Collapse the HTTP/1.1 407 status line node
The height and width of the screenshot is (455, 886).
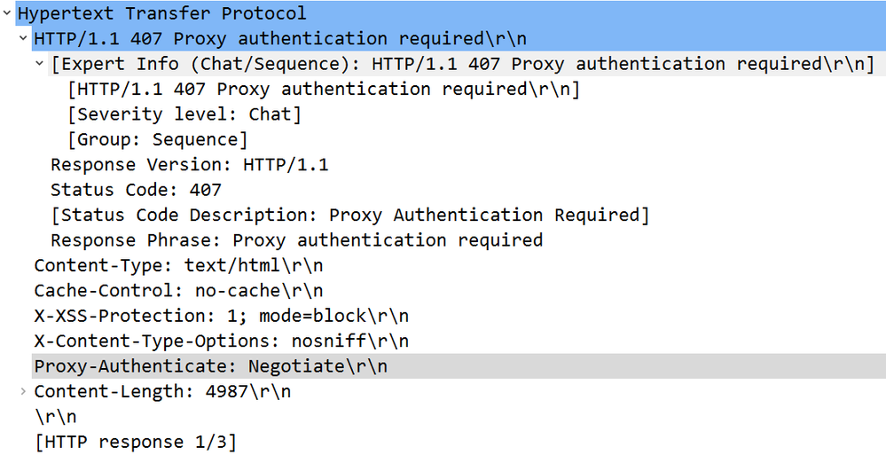tap(23, 39)
